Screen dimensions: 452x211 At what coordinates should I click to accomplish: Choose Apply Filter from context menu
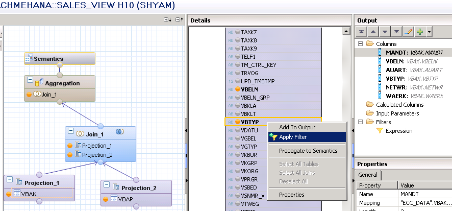(x=307, y=137)
